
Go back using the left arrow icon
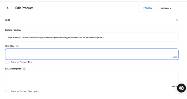pos(8,8)
